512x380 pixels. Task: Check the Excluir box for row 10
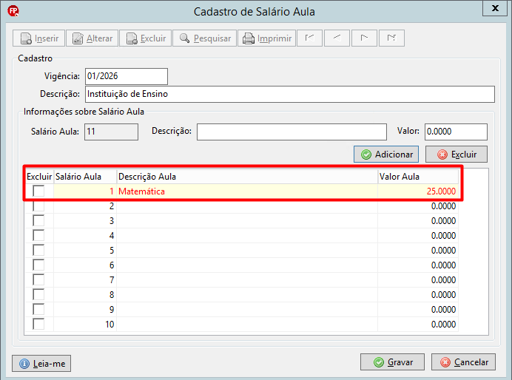coord(38,324)
